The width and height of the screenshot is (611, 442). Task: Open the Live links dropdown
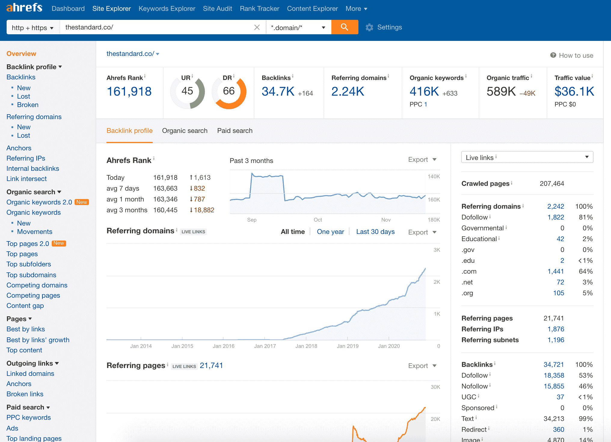527,157
